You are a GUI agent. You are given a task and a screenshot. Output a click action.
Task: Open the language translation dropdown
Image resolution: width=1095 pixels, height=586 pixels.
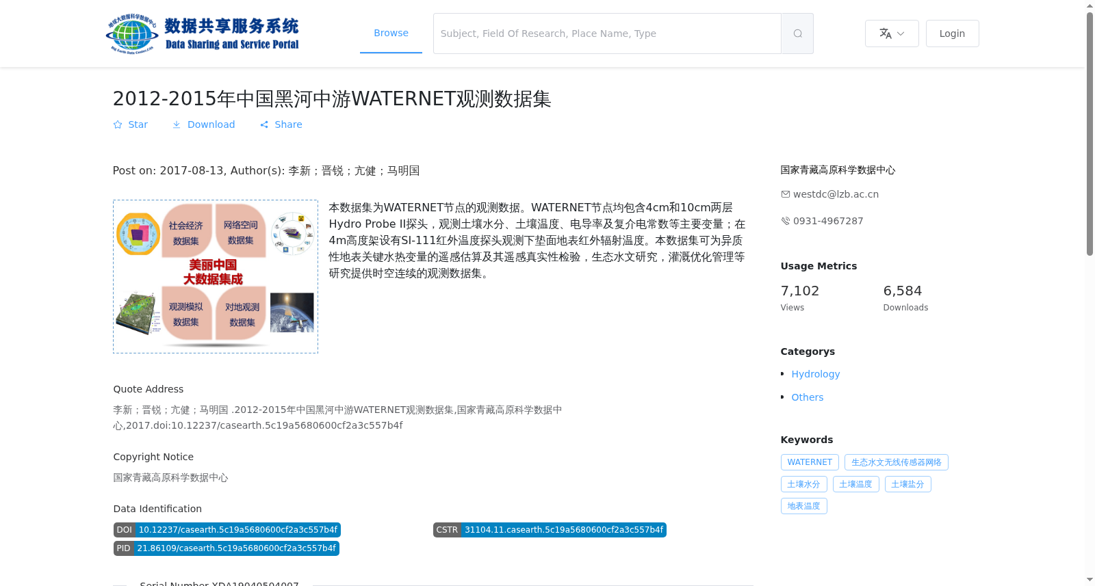pyautogui.click(x=892, y=34)
